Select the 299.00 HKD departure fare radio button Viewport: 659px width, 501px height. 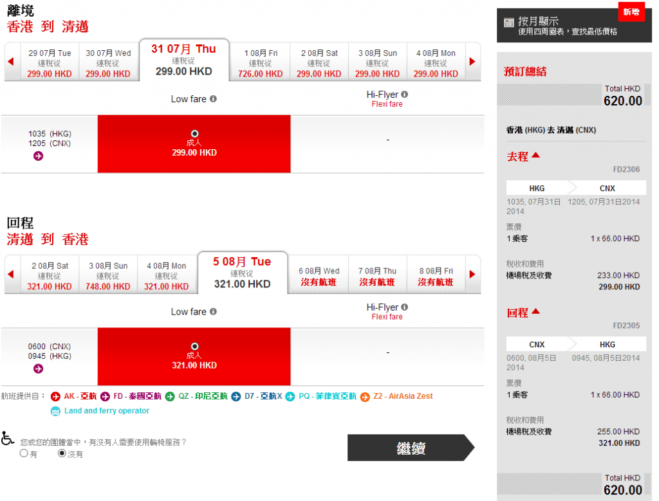pyautogui.click(x=194, y=134)
